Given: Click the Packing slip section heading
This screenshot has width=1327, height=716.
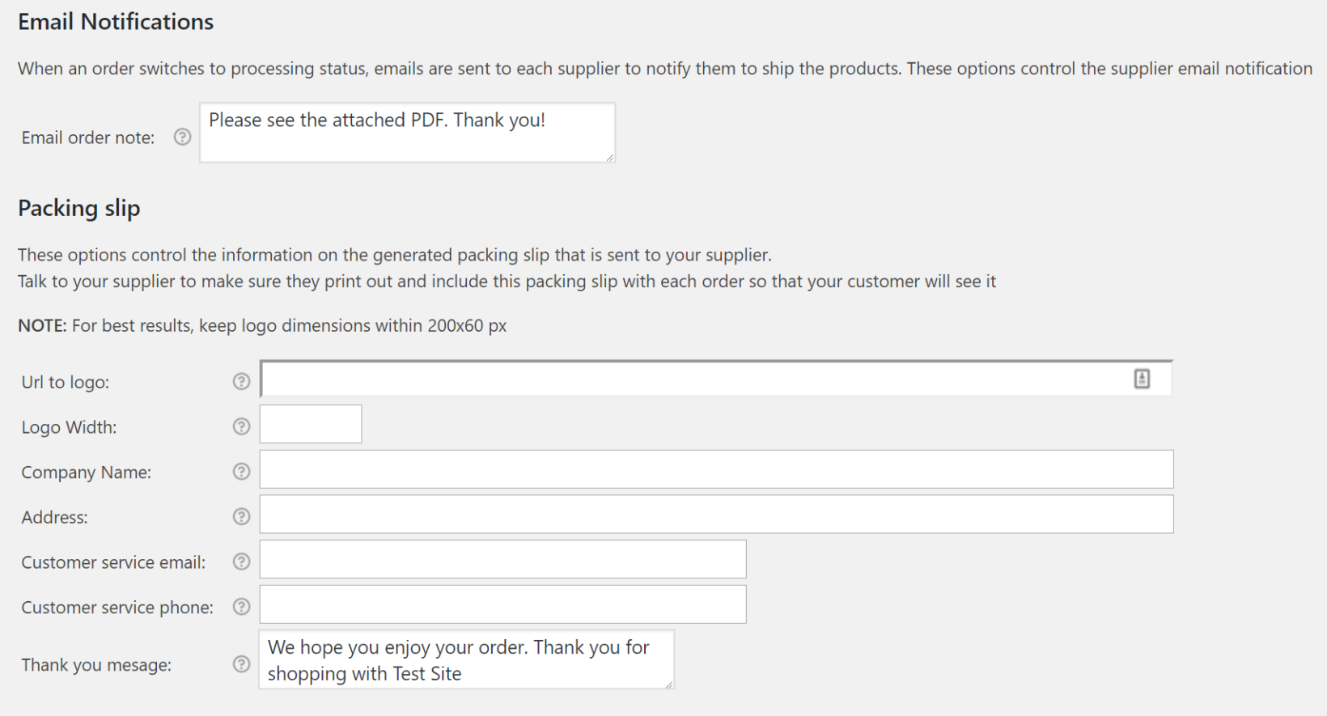Looking at the screenshot, I should point(78,208).
